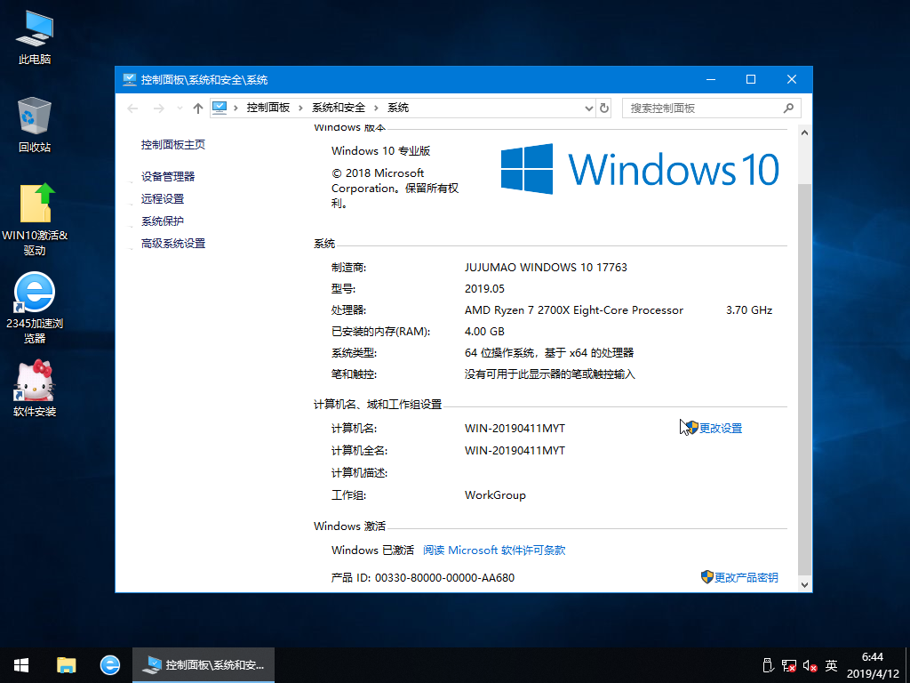
Task: Go forward with the navigation arrow
Action: click(158, 108)
